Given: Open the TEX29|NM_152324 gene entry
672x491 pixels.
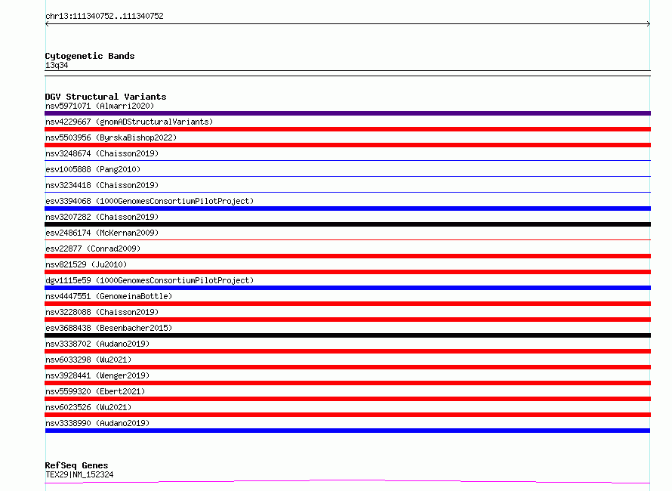Looking at the screenshot, I should pyautogui.click(x=79, y=474).
